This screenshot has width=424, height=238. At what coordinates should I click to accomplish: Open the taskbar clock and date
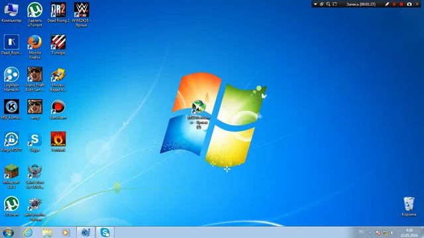point(409,233)
